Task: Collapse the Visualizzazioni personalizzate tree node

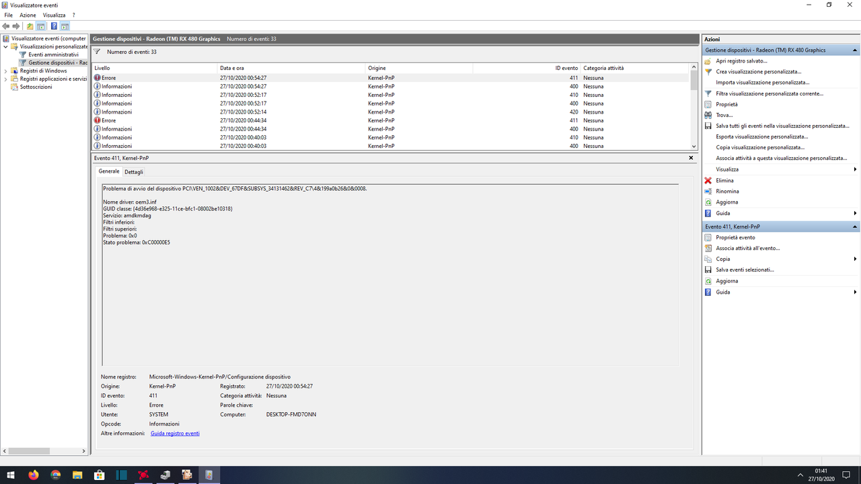Action: [x=6, y=46]
